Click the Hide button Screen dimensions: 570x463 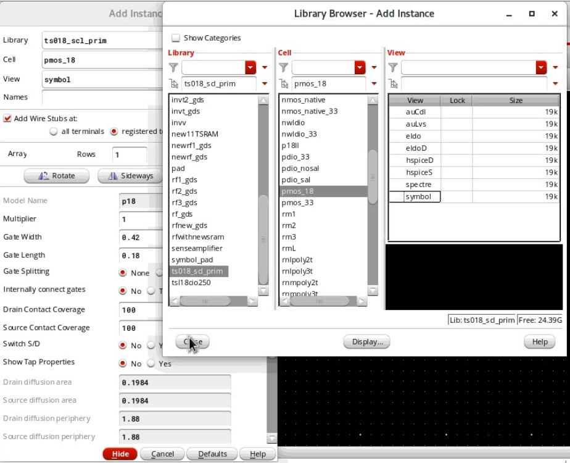[120, 454]
